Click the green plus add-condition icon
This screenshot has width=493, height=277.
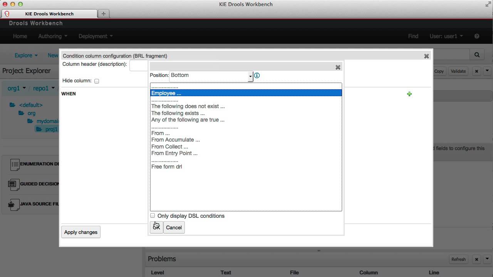coord(409,94)
